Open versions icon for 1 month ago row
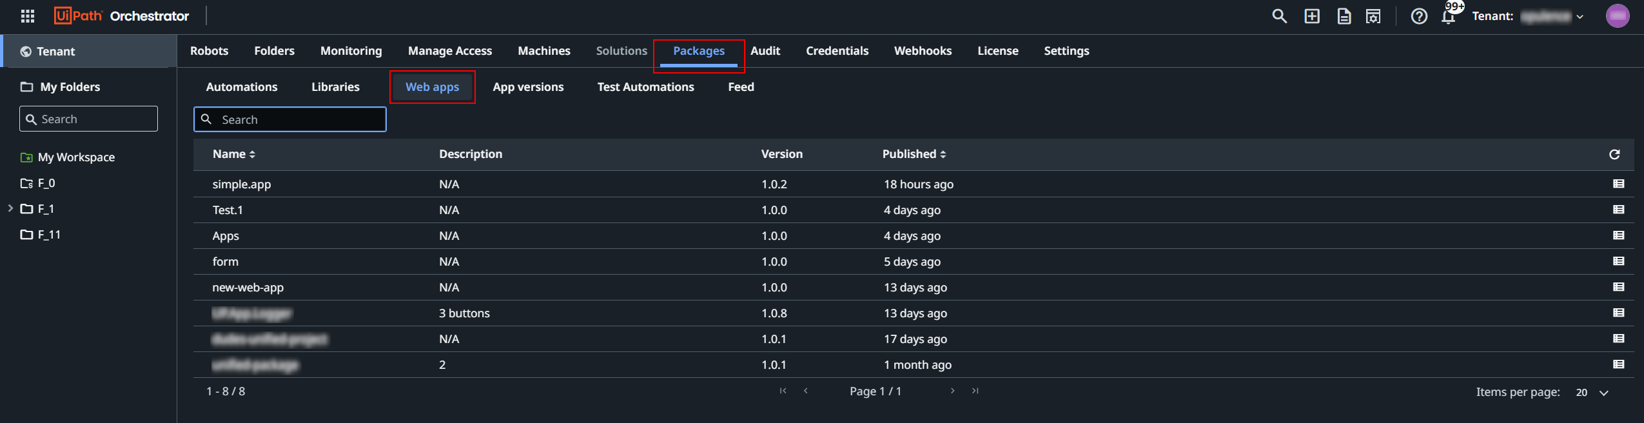Screen dimensions: 1644x423 tap(1618, 364)
